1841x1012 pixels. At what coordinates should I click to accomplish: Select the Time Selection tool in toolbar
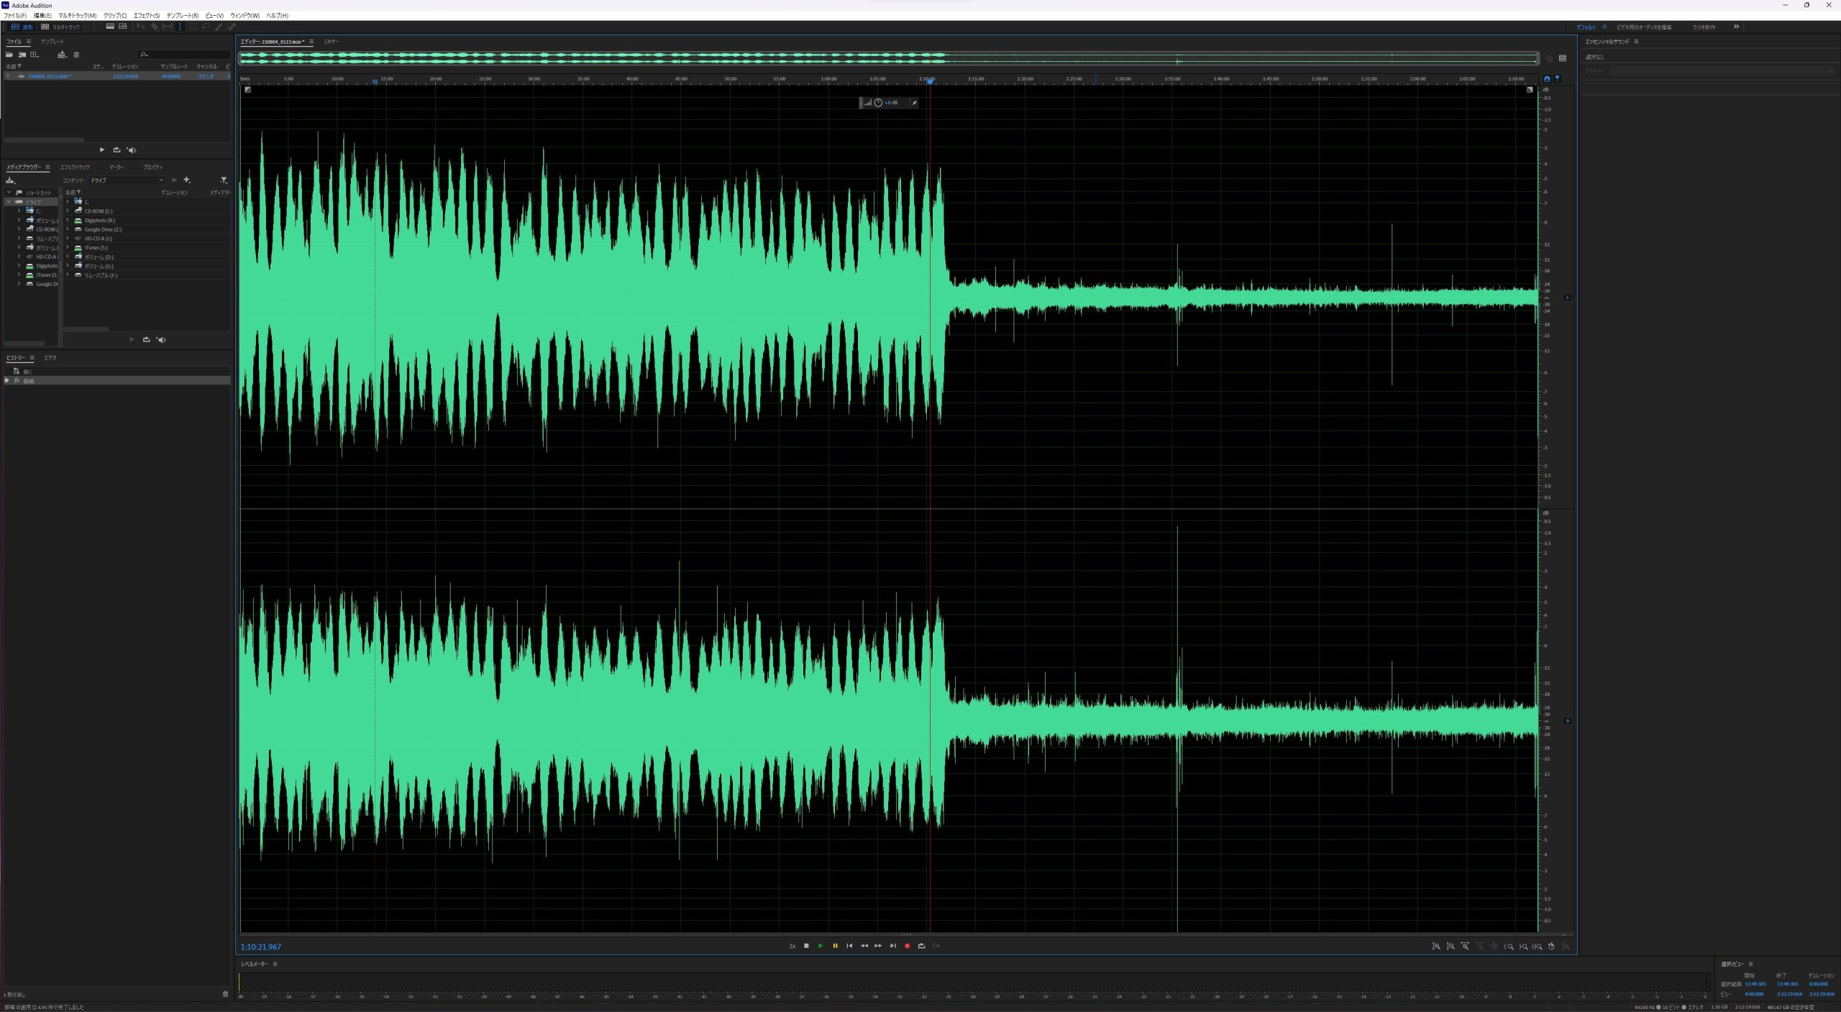coord(180,27)
